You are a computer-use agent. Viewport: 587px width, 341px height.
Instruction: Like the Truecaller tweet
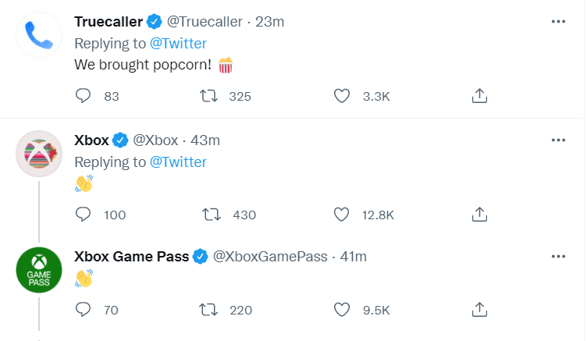pos(341,96)
